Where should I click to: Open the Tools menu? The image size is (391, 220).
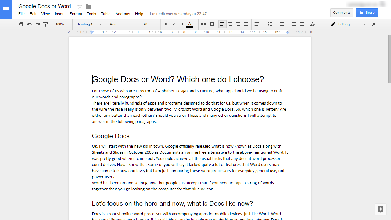[91, 14]
